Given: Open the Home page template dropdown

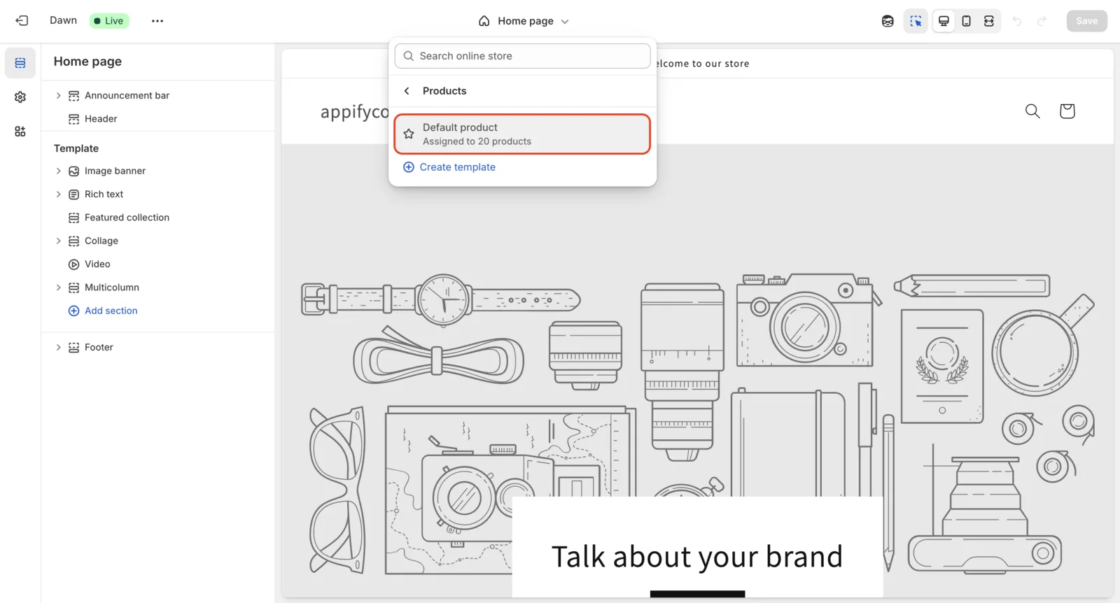Looking at the screenshot, I should click(x=524, y=21).
